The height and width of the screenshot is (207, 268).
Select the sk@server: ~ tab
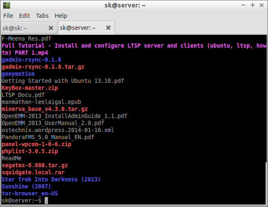click(x=86, y=28)
